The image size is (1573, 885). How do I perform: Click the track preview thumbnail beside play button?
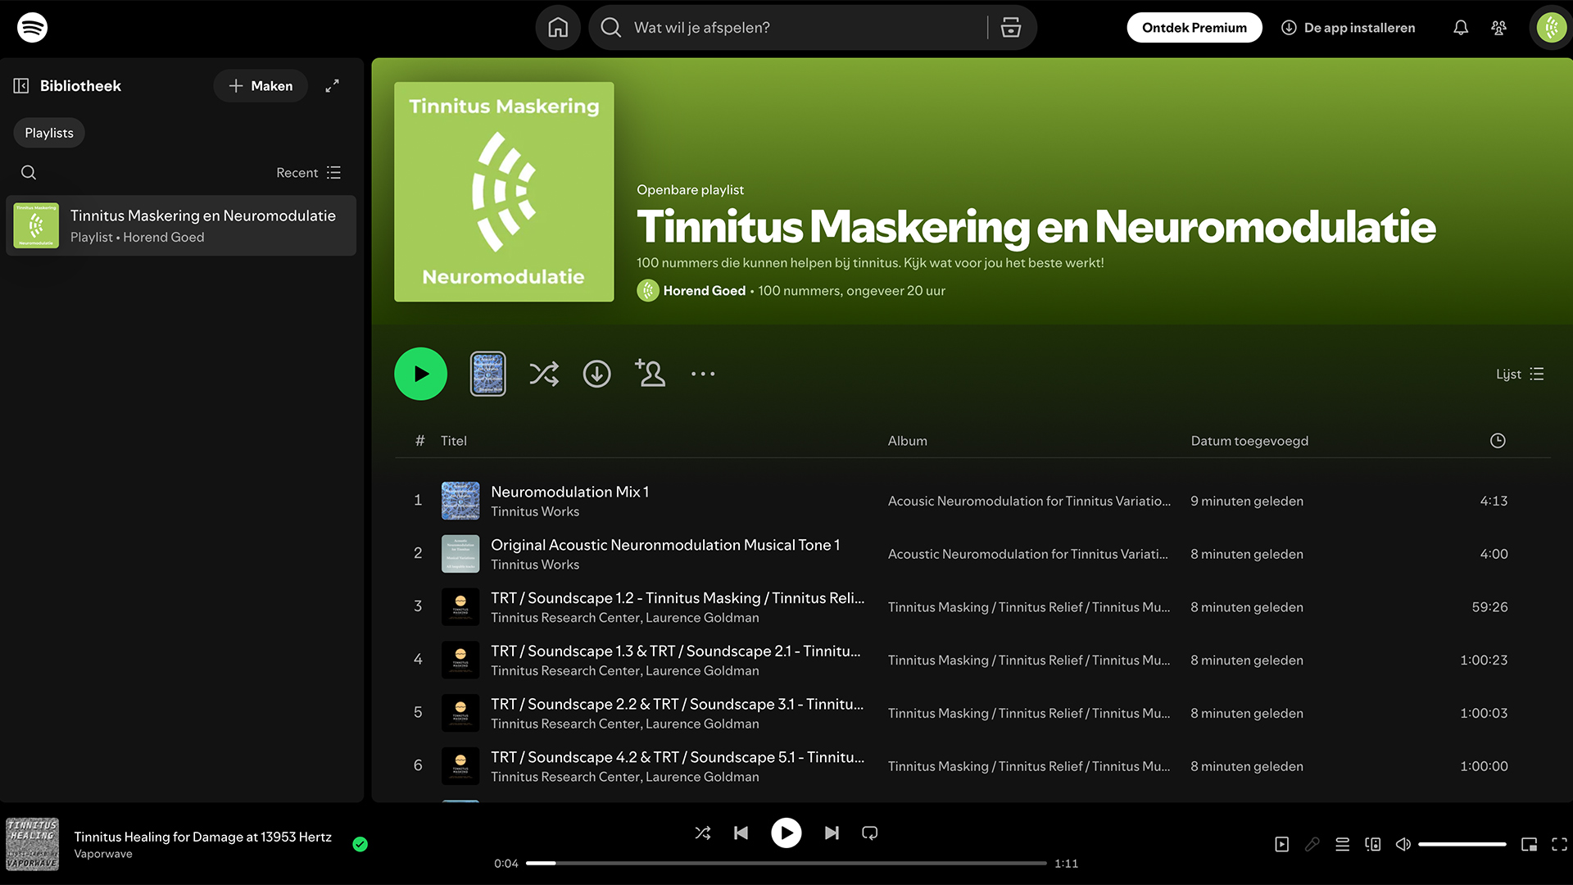pyautogui.click(x=487, y=374)
